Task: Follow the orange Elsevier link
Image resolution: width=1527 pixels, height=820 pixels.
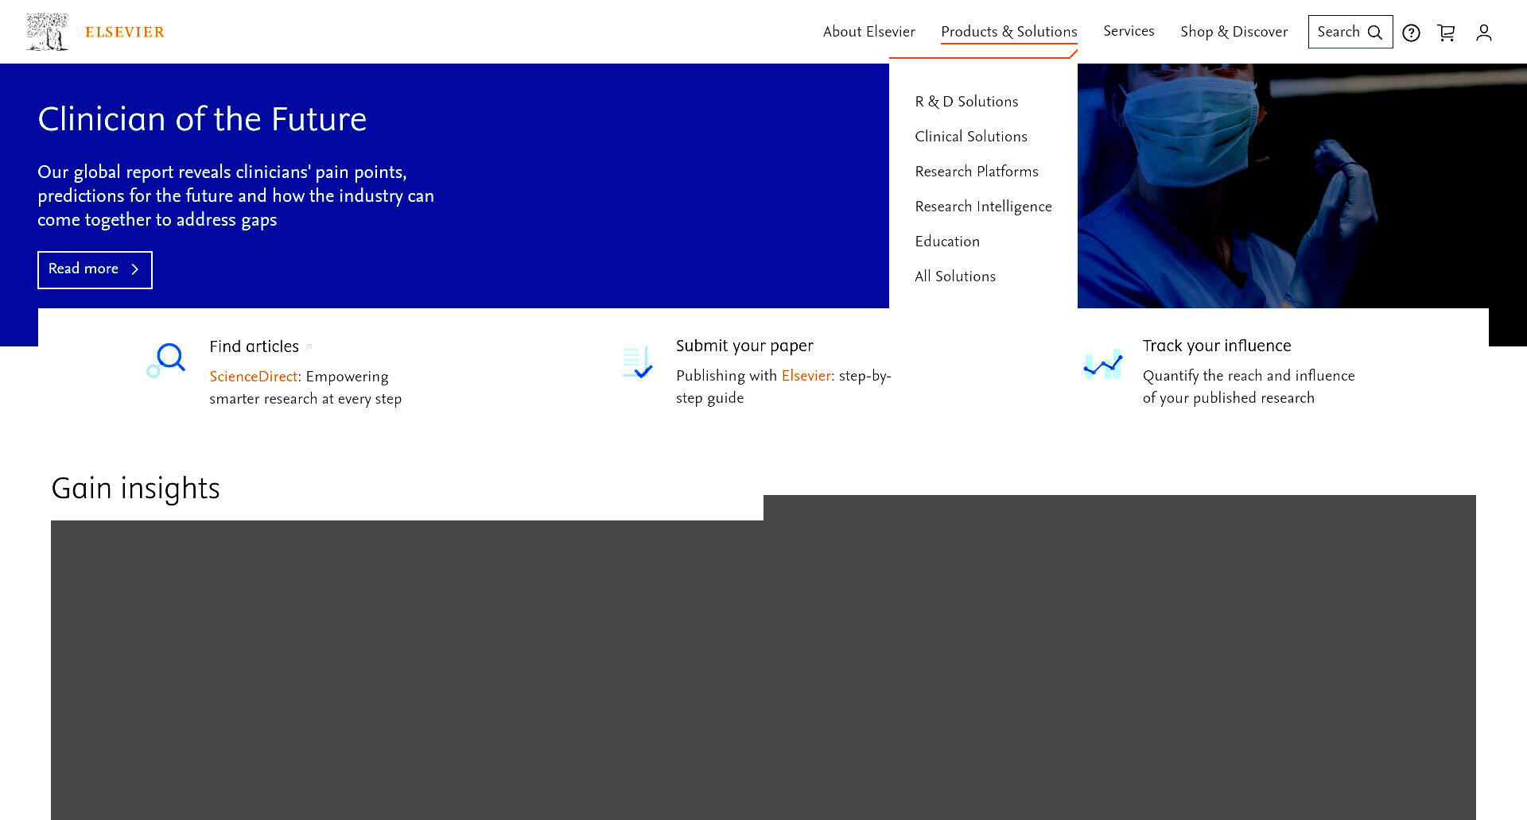Action: pyautogui.click(x=806, y=376)
